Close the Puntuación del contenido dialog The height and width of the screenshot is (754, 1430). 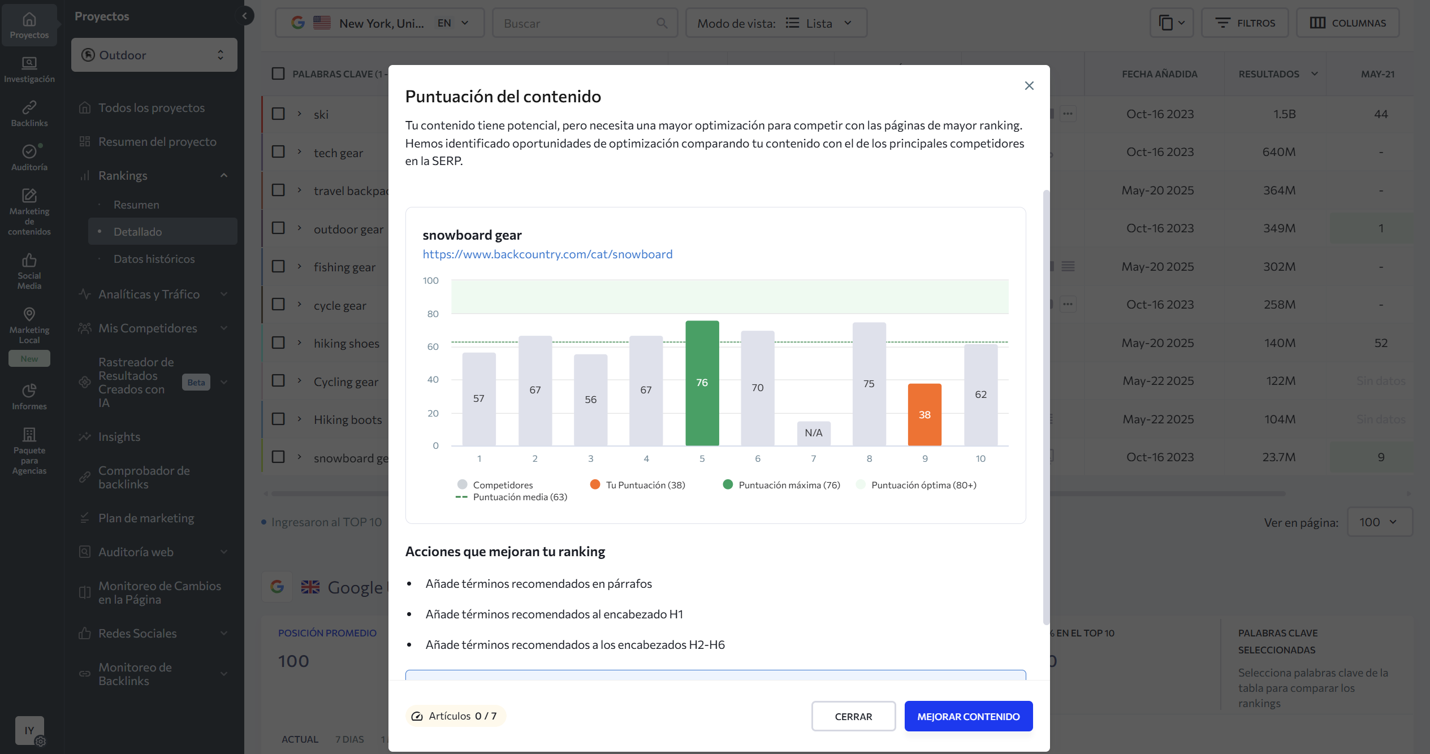1029,86
